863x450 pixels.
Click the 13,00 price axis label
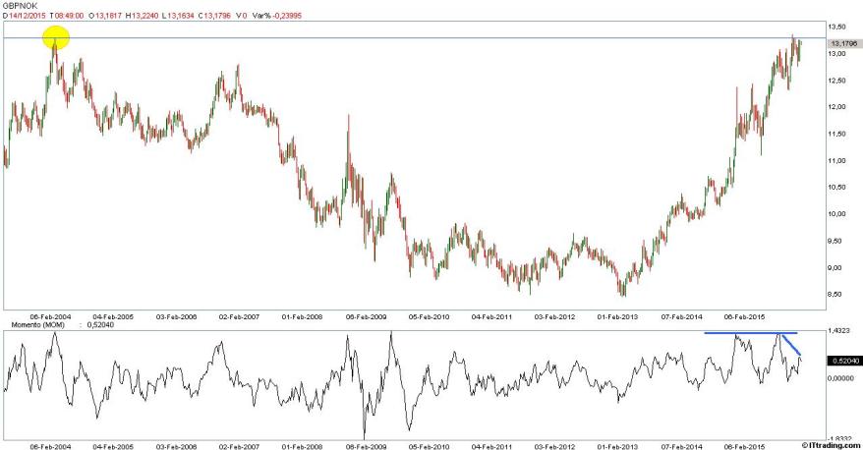tap(836, 53)
